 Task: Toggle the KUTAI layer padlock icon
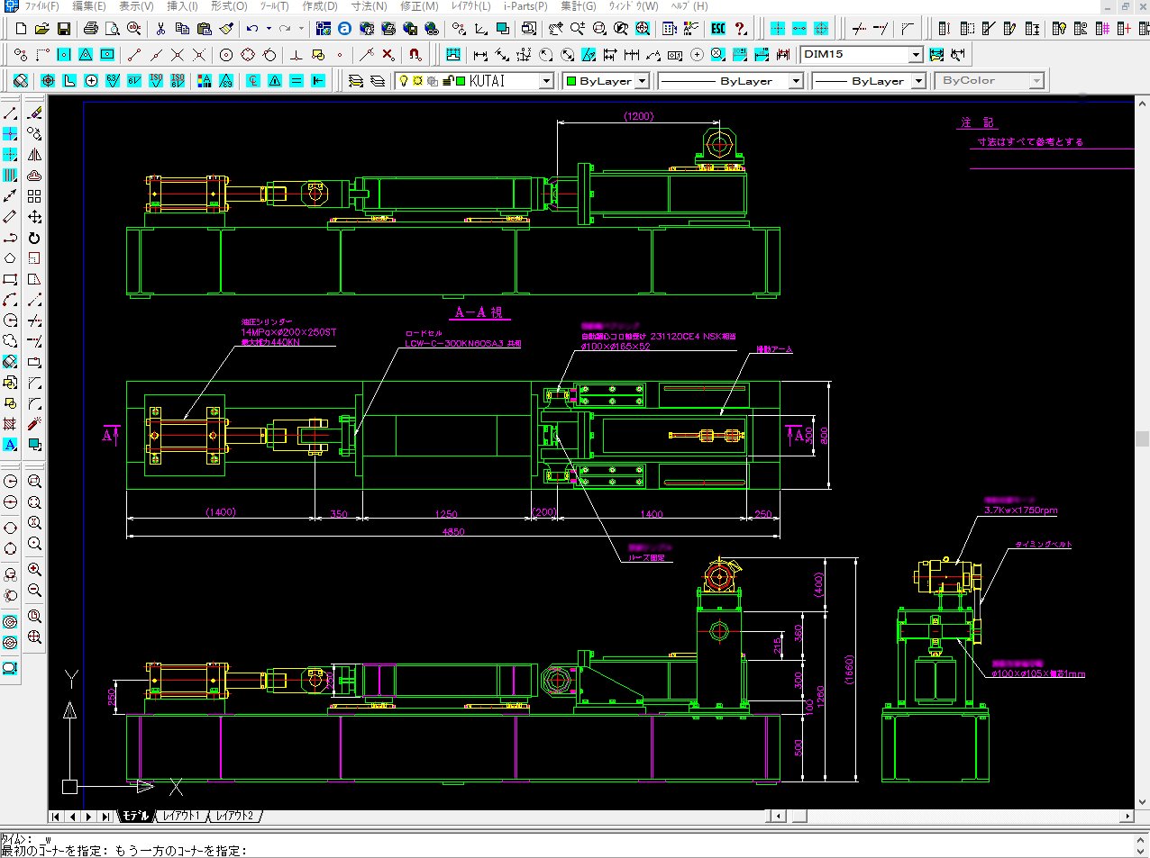(x=447, y=81)
